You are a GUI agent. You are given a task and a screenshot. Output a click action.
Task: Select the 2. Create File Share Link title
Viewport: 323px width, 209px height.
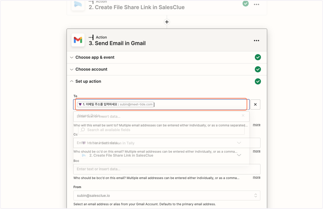(137, 7)
